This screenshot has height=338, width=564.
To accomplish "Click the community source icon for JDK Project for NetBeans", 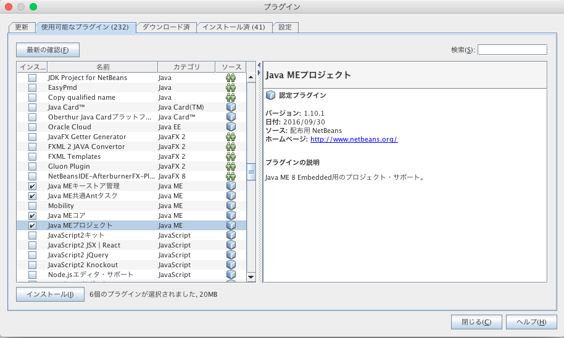I will click(x=231, y=78).
